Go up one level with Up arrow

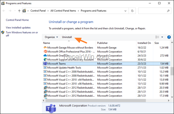tap(19, 11)
